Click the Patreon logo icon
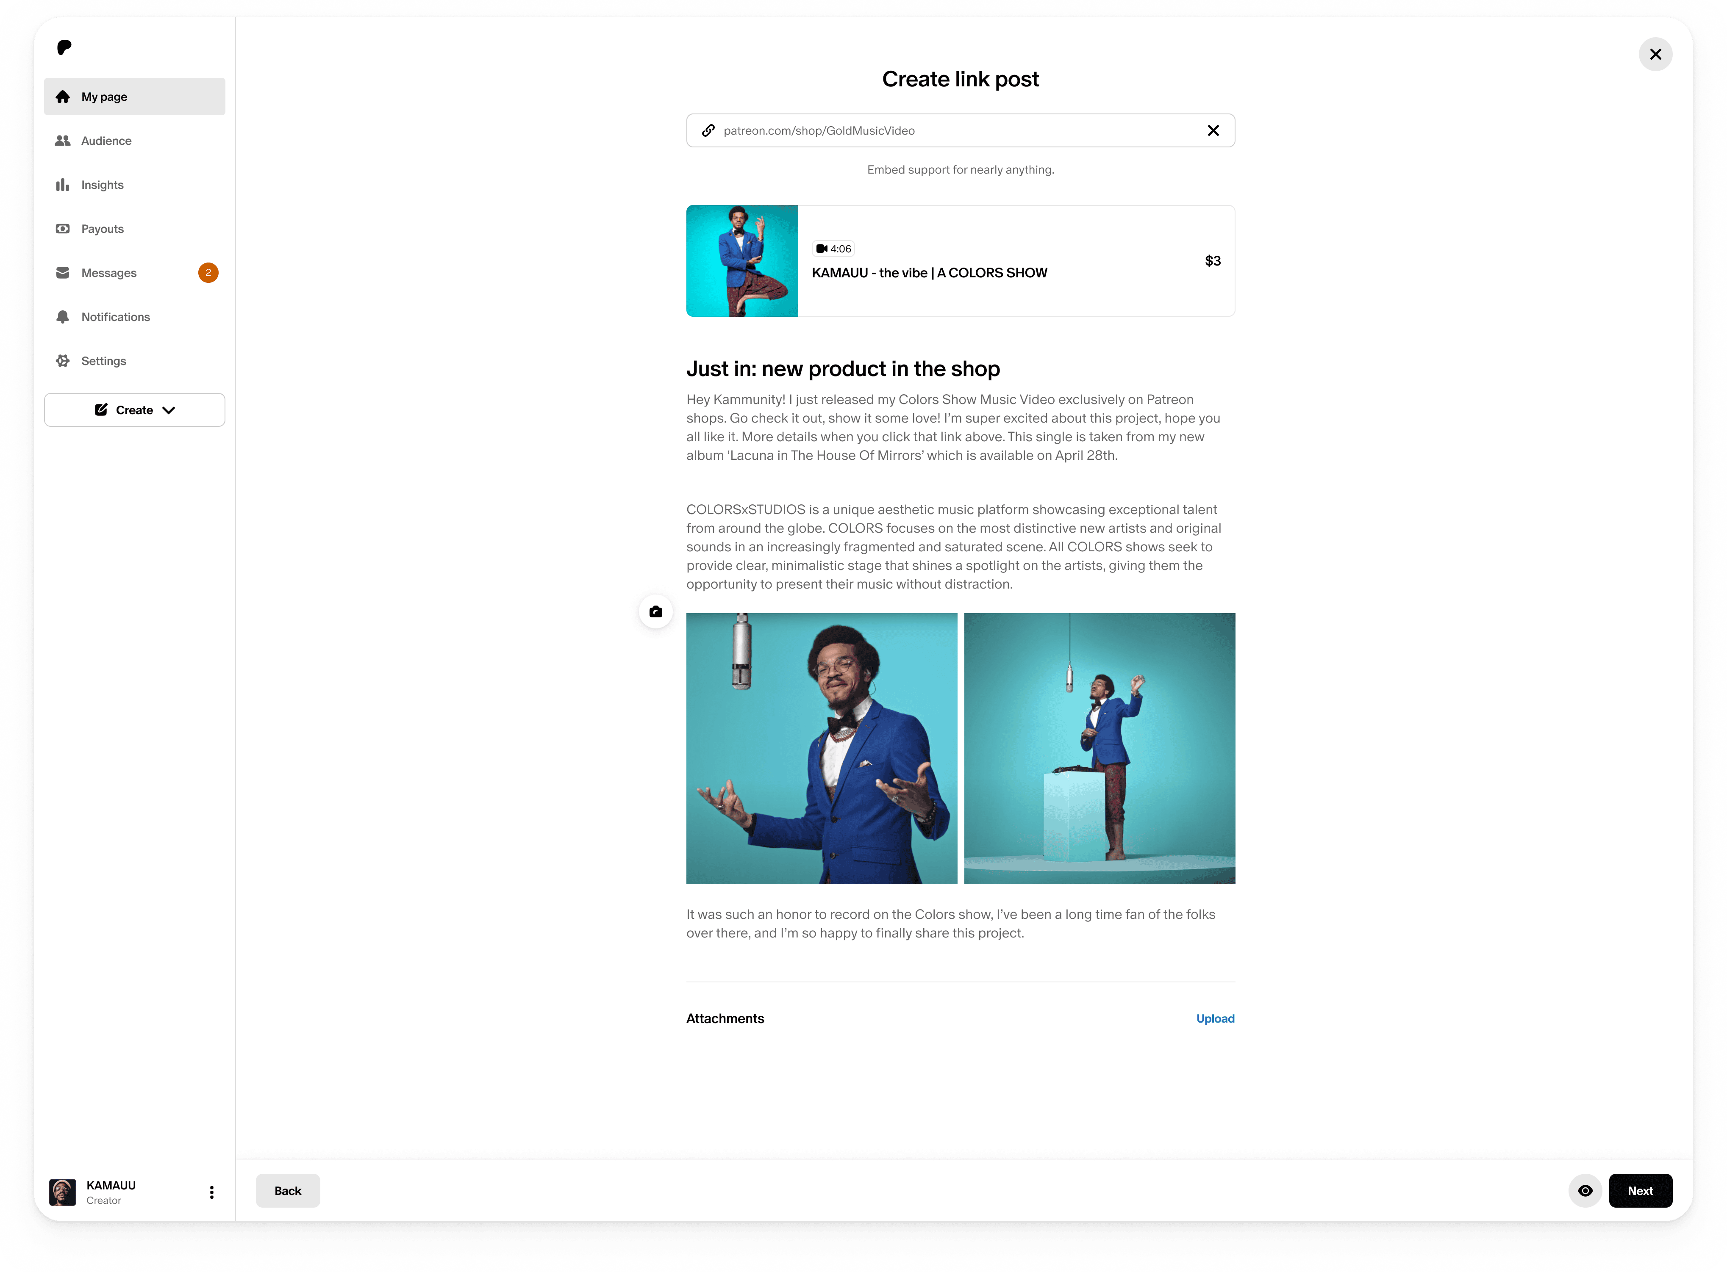1727x1272 pixels. [65, 48]
